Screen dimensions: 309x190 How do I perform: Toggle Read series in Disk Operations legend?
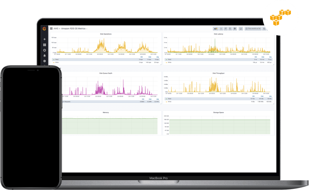coord(57,59)
